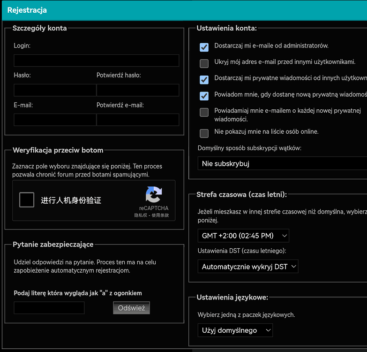367x352 pixels.
Task: Click the Ustawienia językowe section heading
Action: (x=232, y=298)
